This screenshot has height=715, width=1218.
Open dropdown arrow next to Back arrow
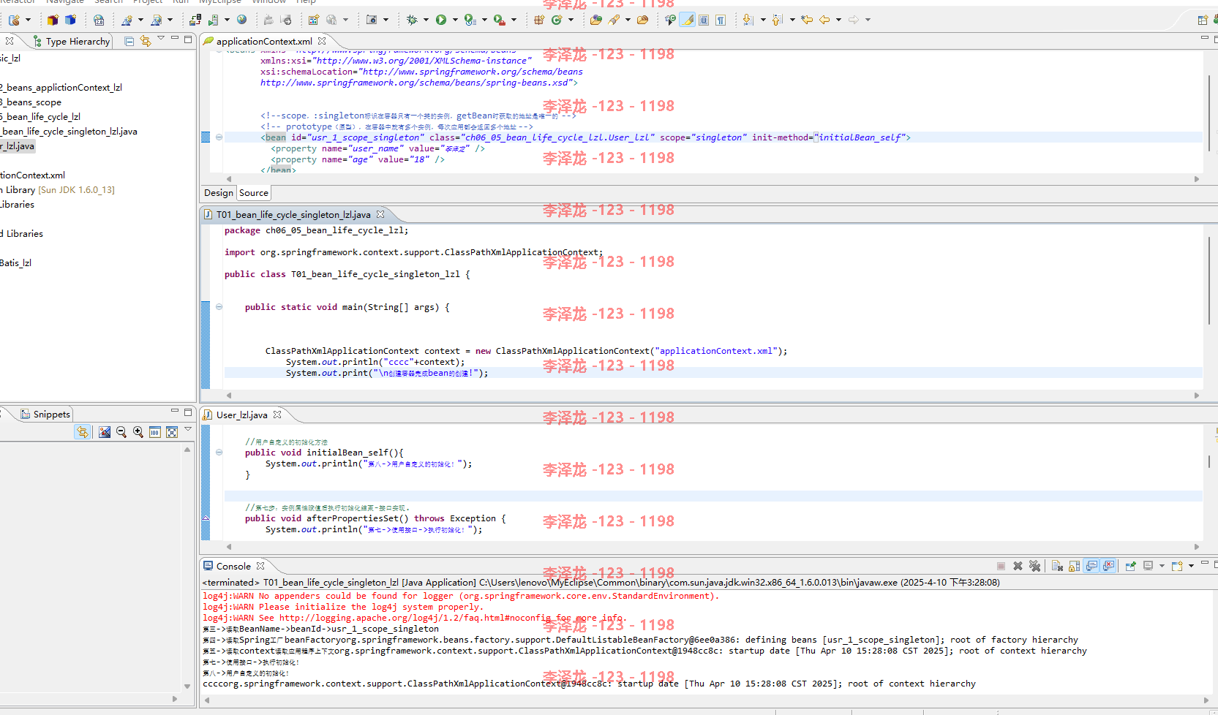pos(838,20)
